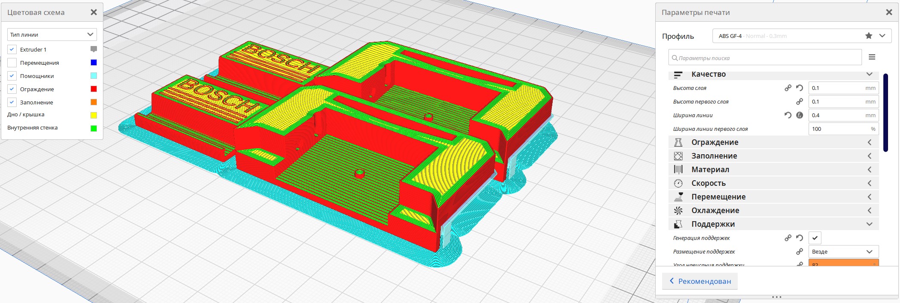Toggle the Заполнение checkbox in the color scheme
This screenshot has height=303, width=900.
click(x=12, y=102)
